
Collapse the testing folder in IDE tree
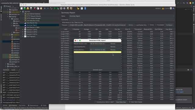(8, 16)
